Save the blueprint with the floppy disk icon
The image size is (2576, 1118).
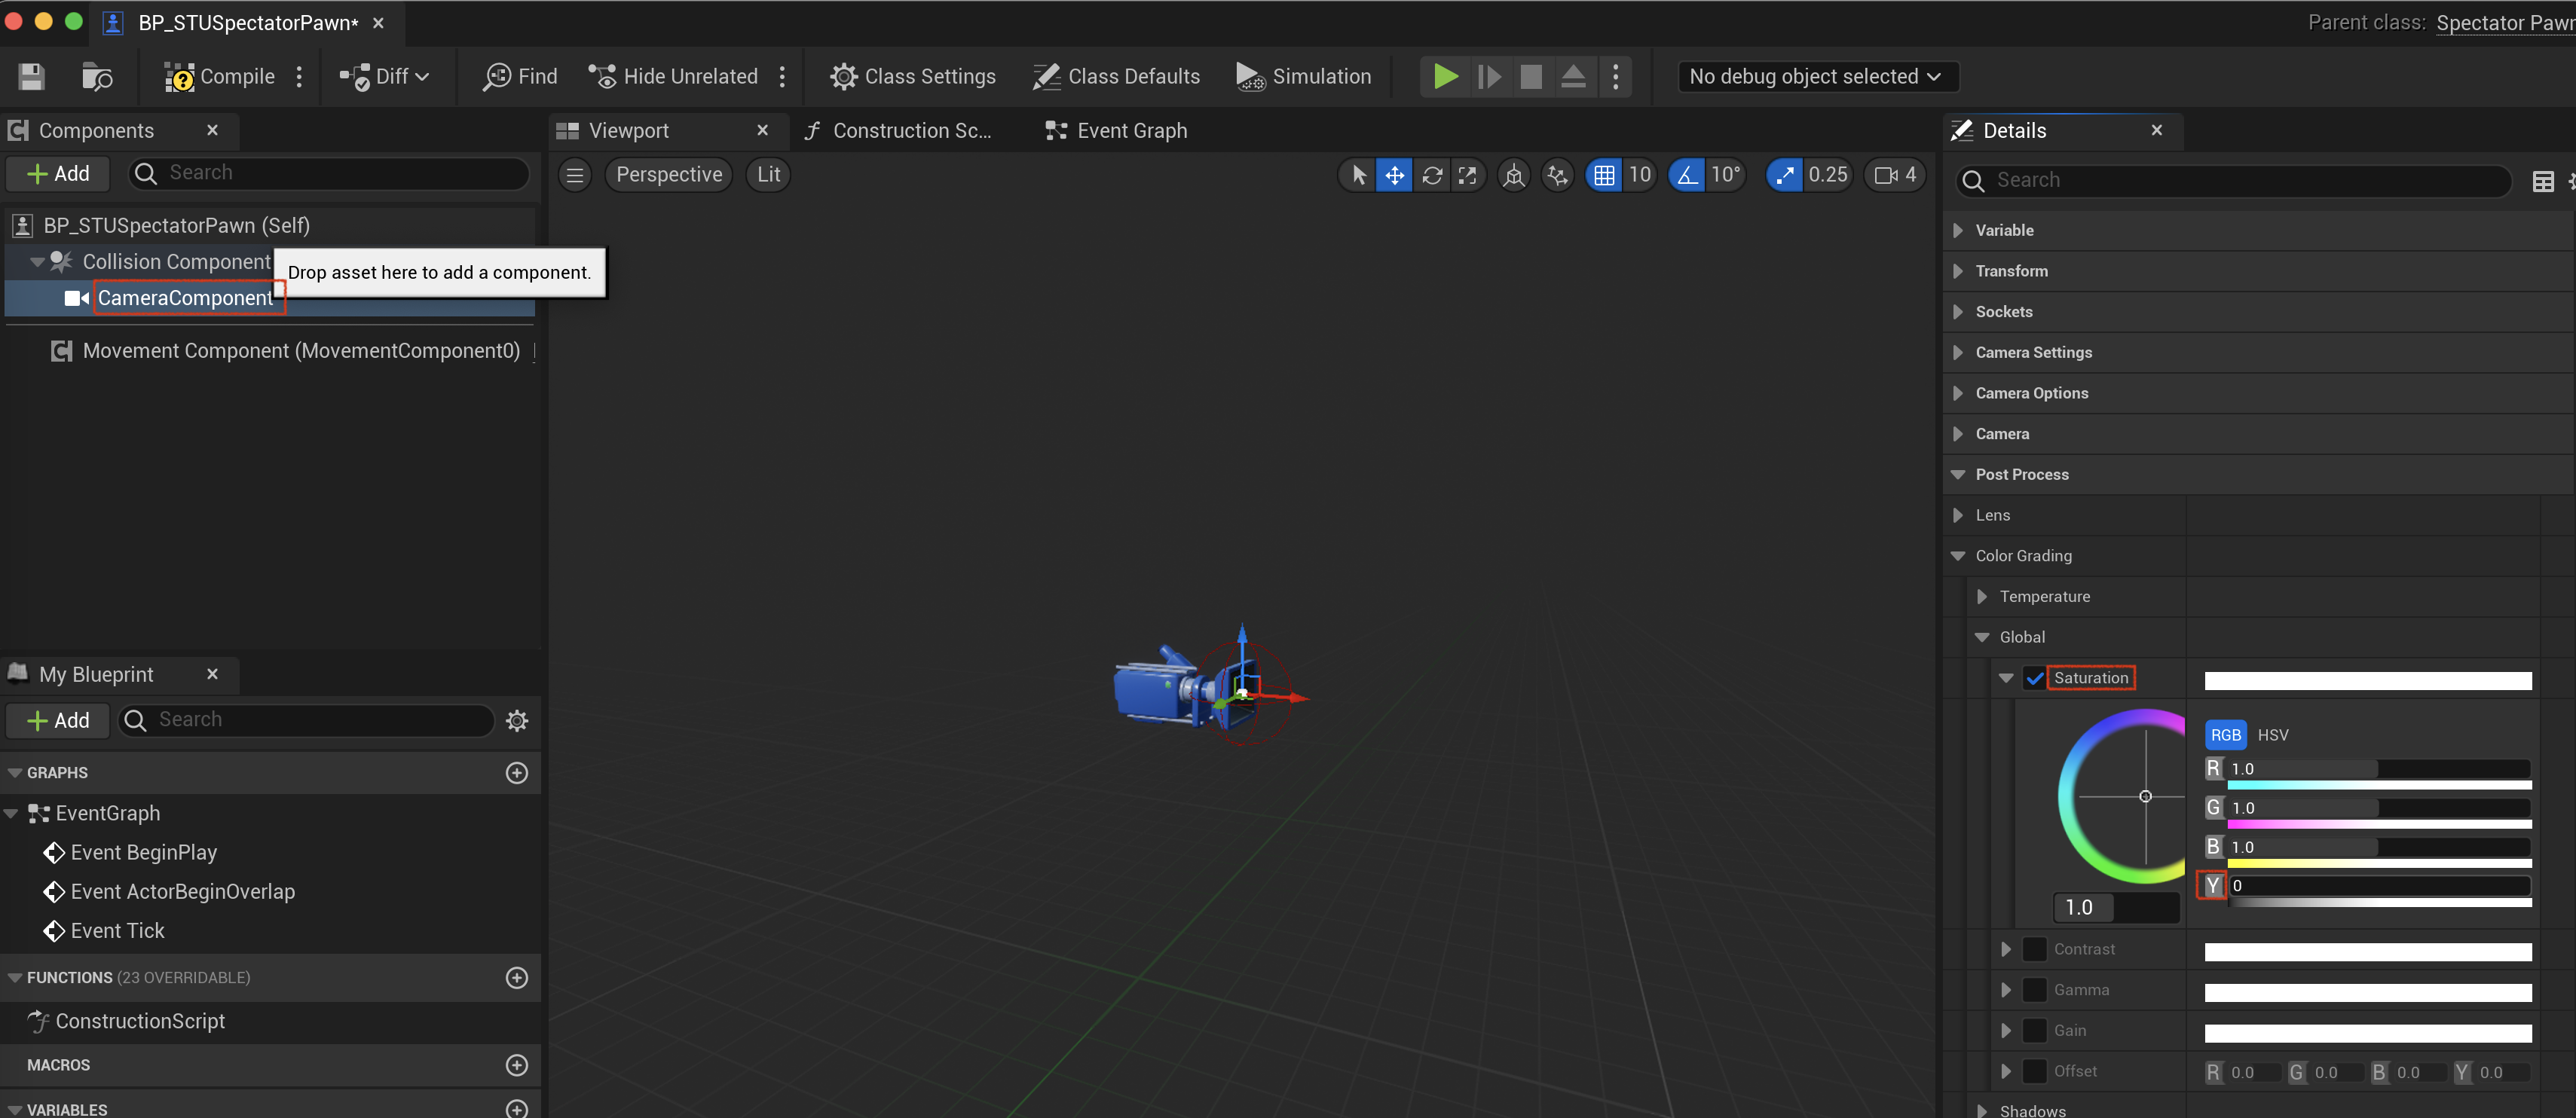31,76
